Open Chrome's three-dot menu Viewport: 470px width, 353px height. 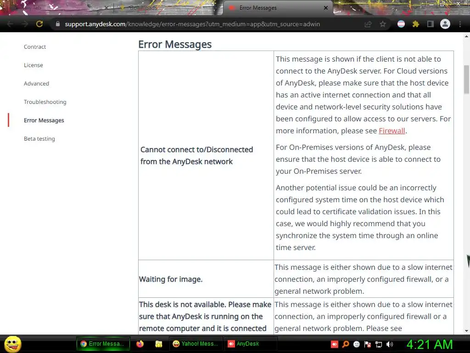point(460,24)
